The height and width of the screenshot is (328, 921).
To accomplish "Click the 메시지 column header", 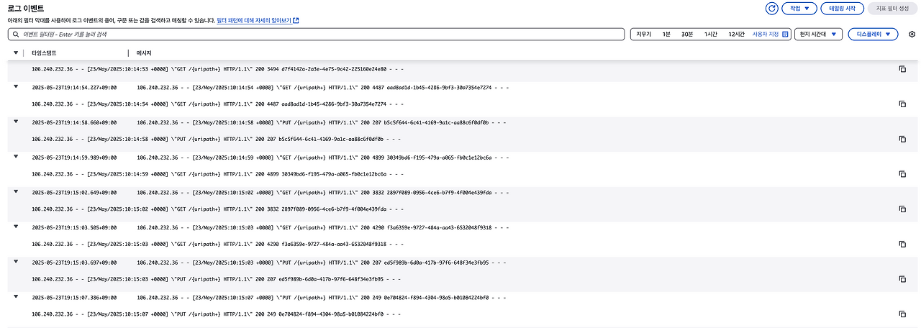I will [x=144, y=53].
